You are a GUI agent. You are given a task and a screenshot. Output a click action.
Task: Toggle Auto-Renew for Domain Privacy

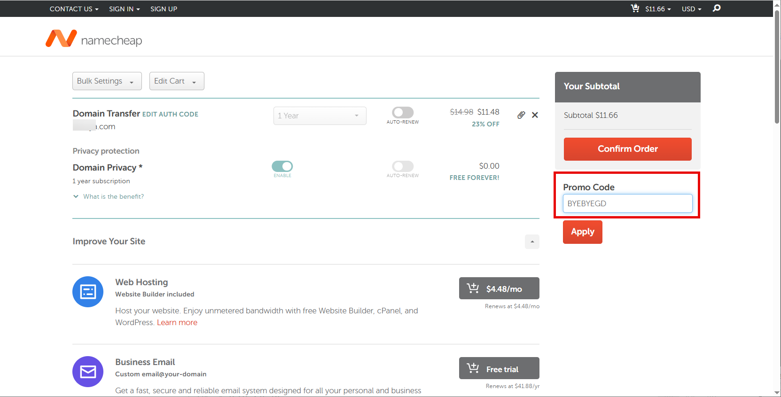(x=403, y=166)
